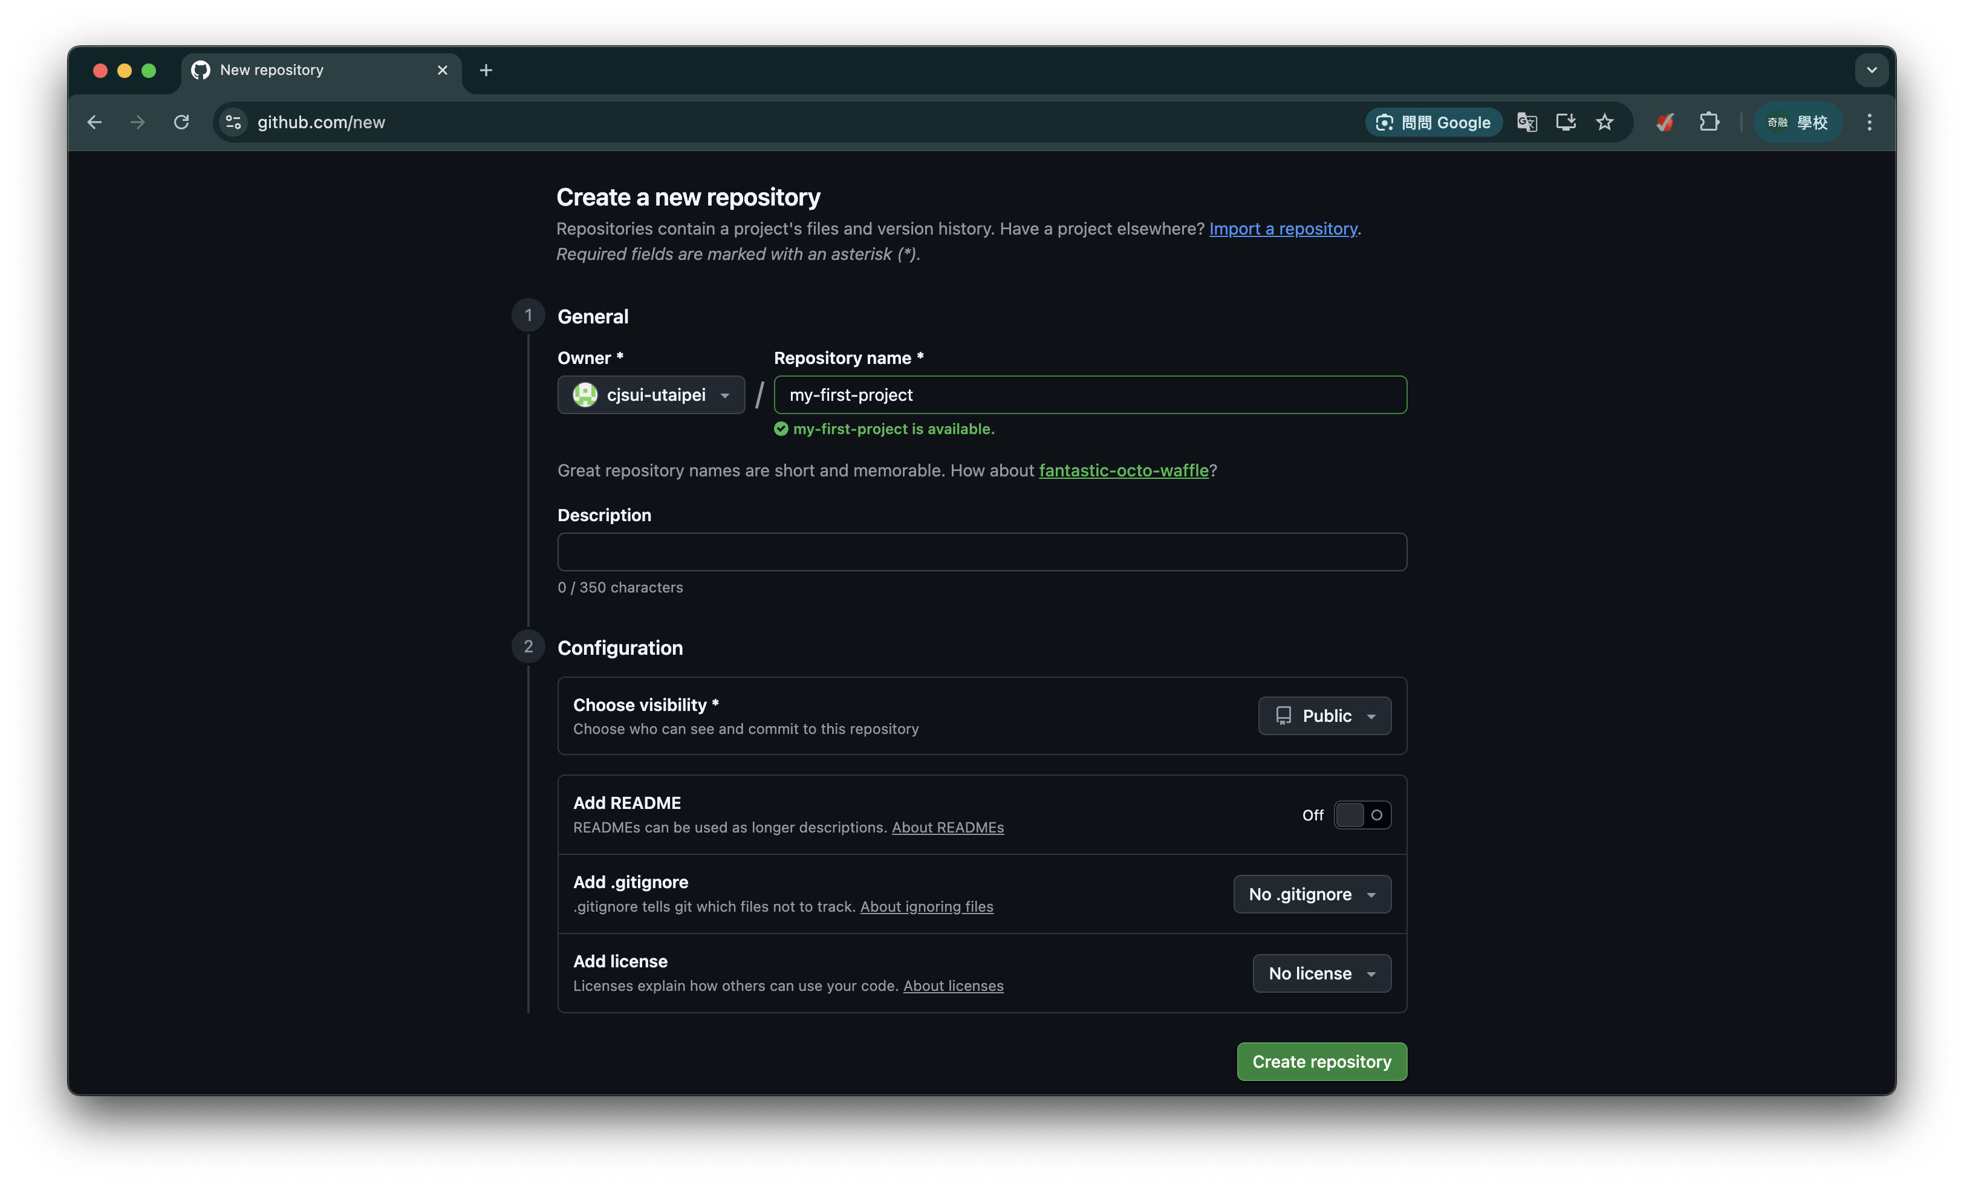The image size is (1964, 1185).
Task: Click the install app icon
Action: click(x=1566, y=122)
